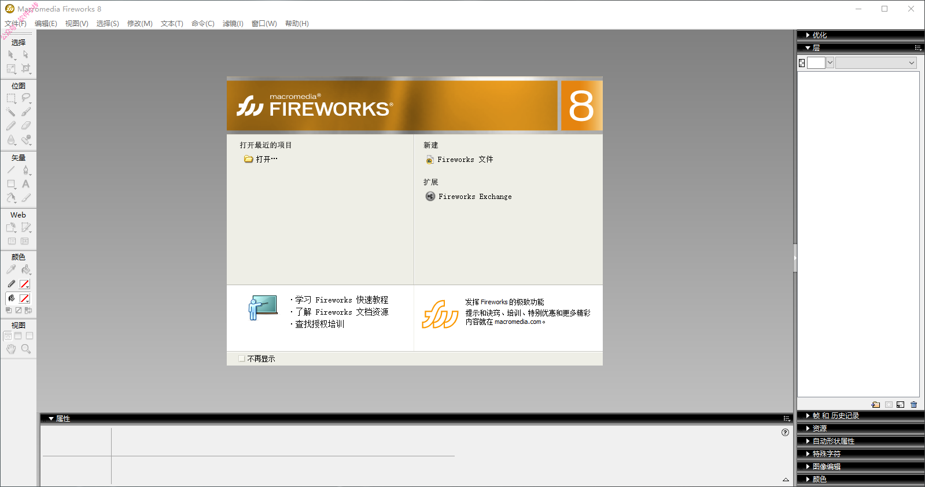Open the blend mode dropdown in Layers
This screenshot has width=925, height=487.
[876, 62]
